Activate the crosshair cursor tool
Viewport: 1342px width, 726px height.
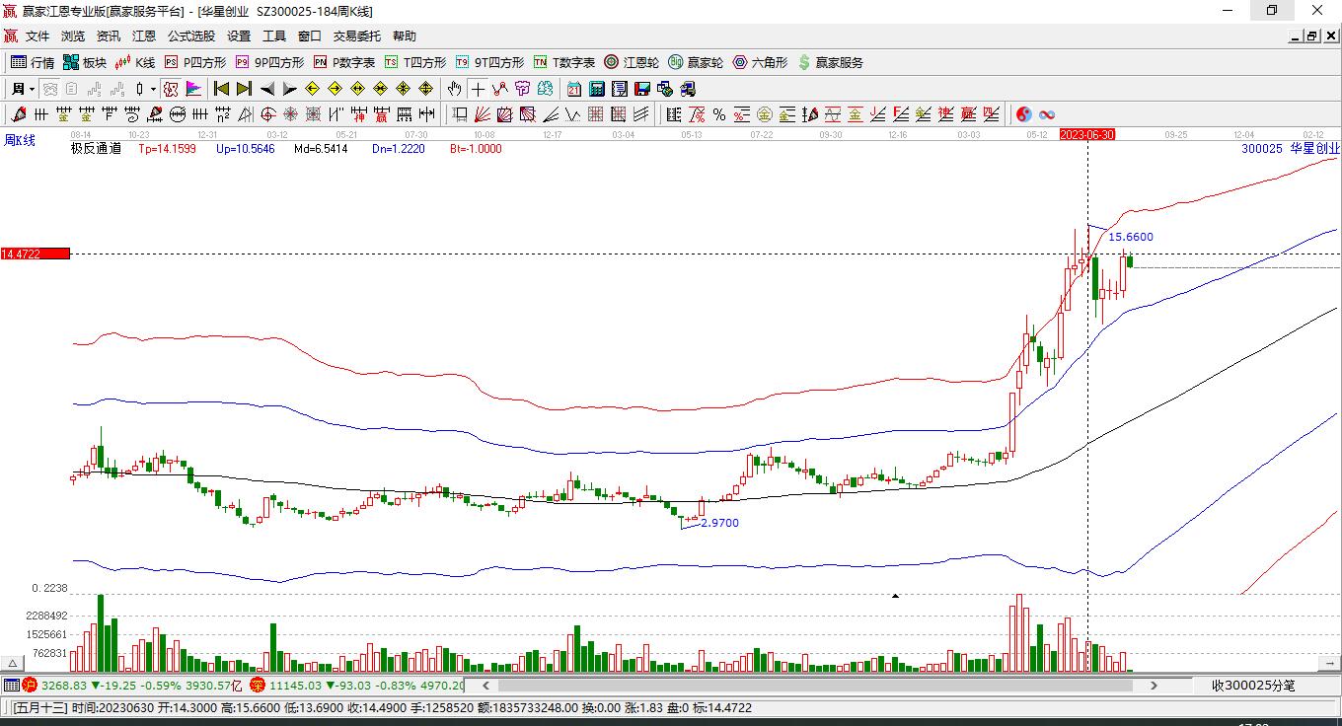[478, 89]
